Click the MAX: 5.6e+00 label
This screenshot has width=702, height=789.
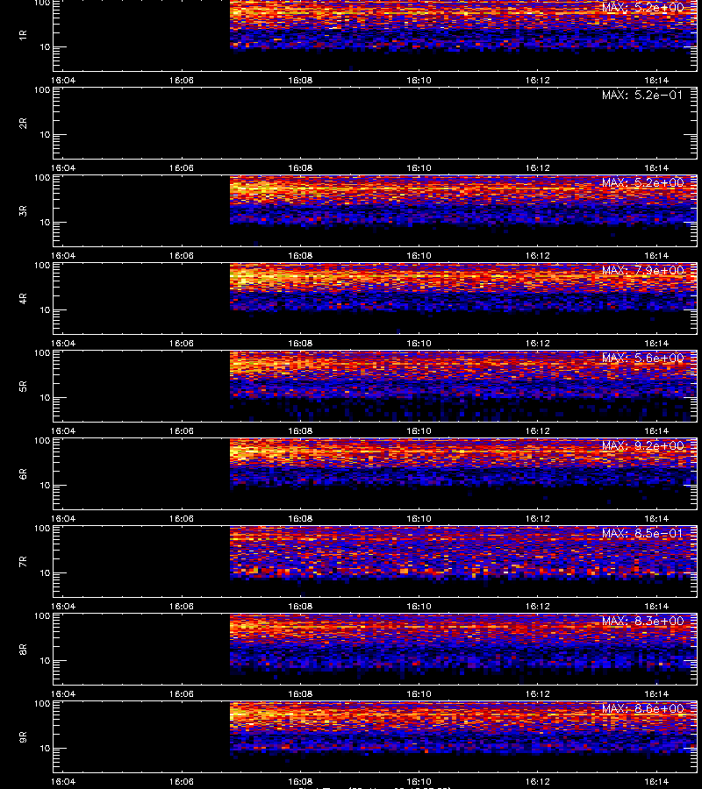point(642,358)
